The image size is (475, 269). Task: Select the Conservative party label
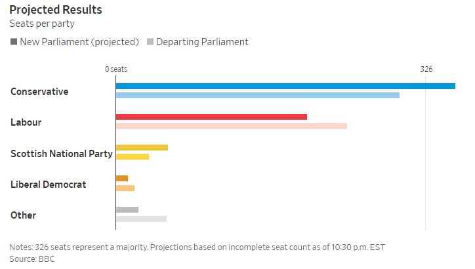coord(39,92)
